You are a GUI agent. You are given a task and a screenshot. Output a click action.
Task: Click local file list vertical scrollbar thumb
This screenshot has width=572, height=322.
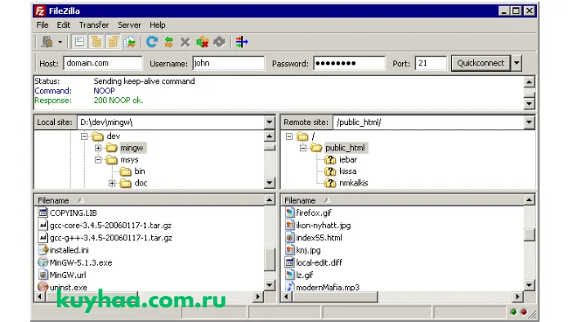tap(270, 260)
